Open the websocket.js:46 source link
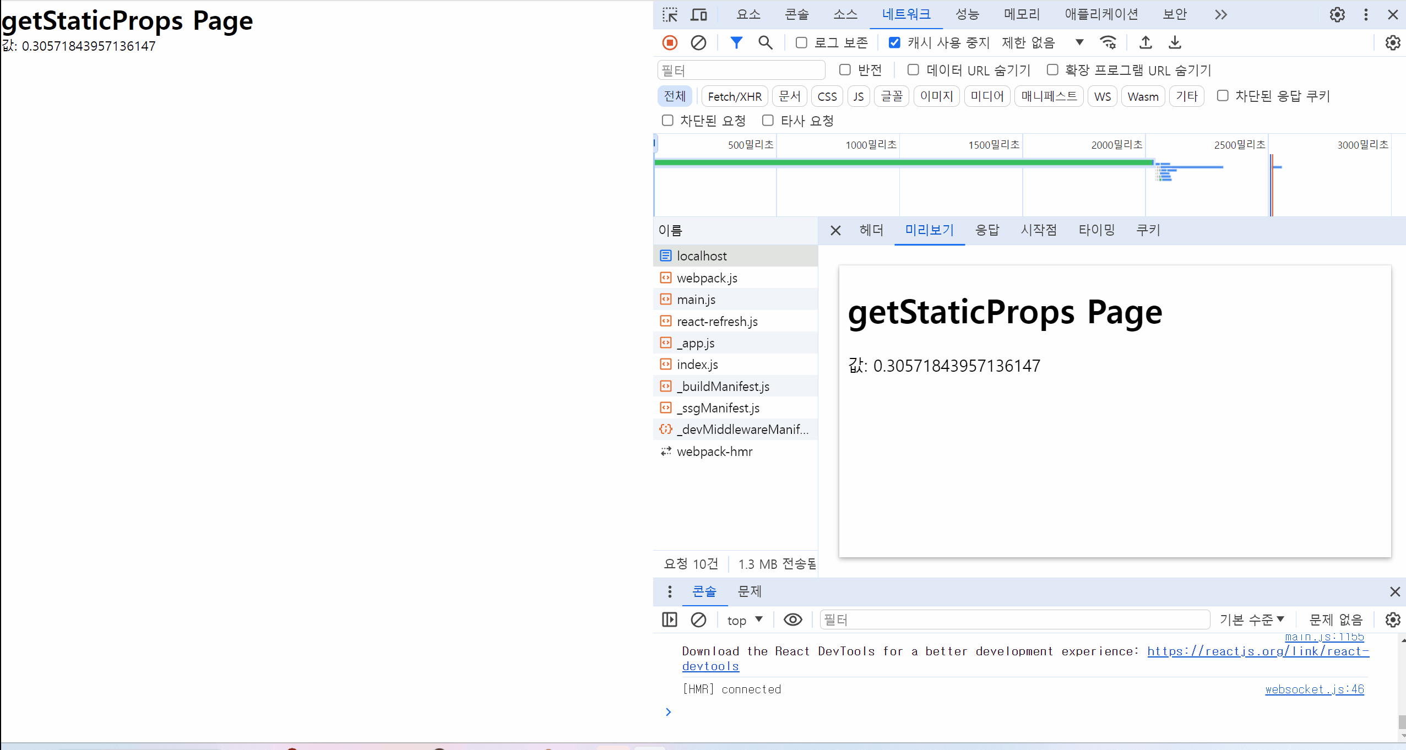The height and width of the screenshot is (750, 1406). (1314, 689)
